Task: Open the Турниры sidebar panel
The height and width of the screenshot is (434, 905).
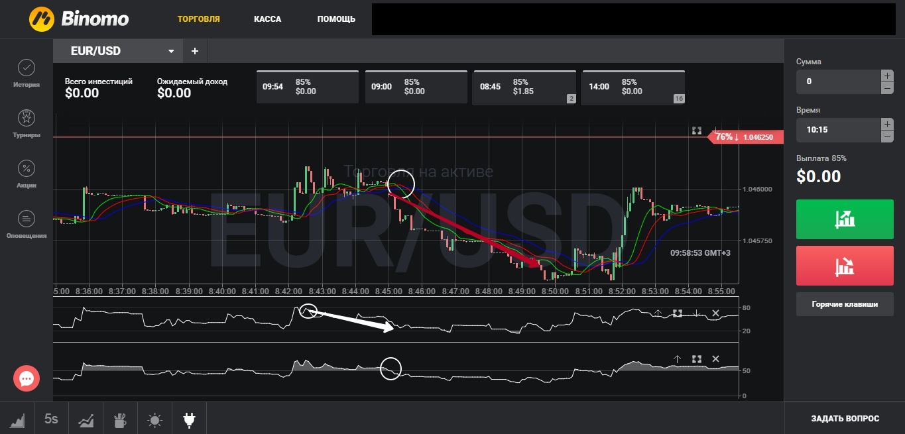Action: pyautogui.click(x=26, y=124)
